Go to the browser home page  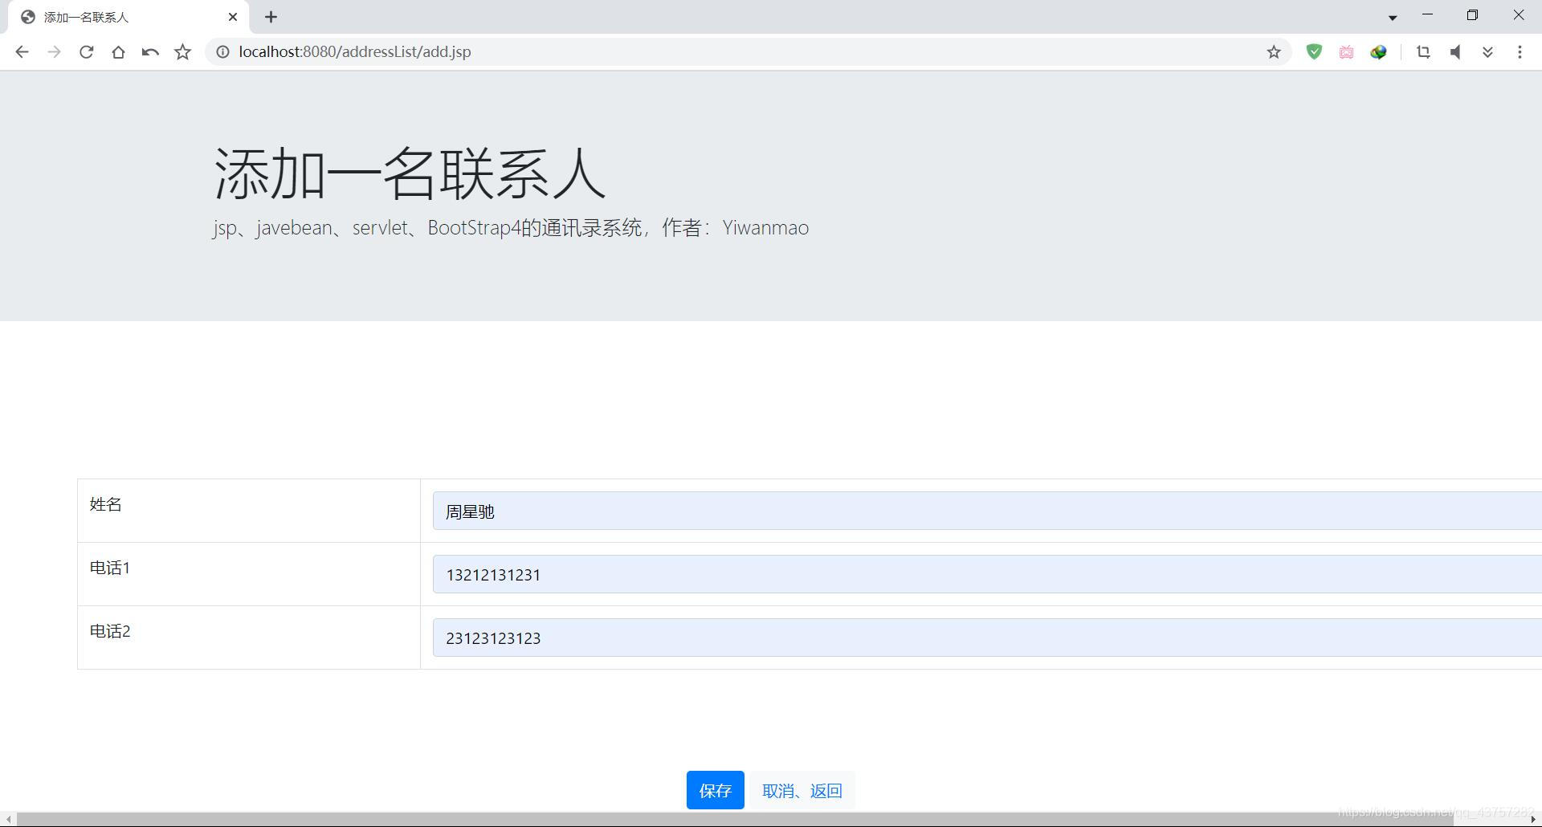click(118, 51)
